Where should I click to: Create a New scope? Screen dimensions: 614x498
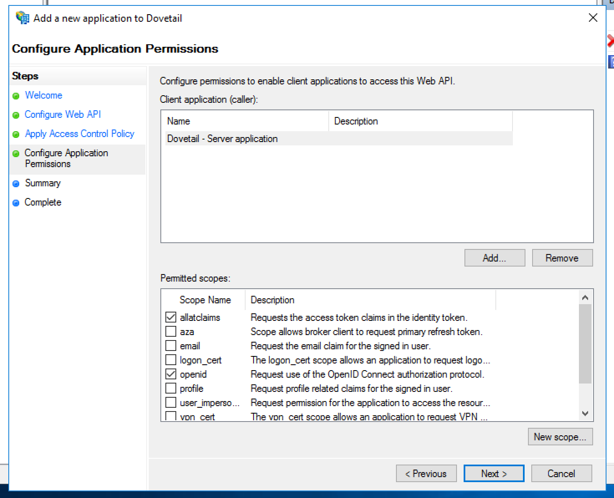click(x=560, y=437)
